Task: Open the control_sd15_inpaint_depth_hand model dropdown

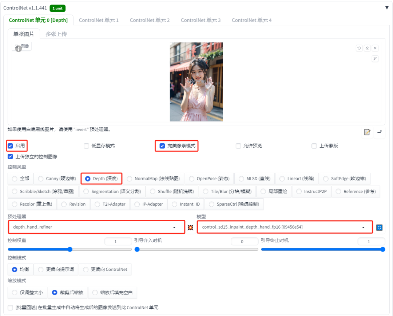Action: [x=285, y=227]
